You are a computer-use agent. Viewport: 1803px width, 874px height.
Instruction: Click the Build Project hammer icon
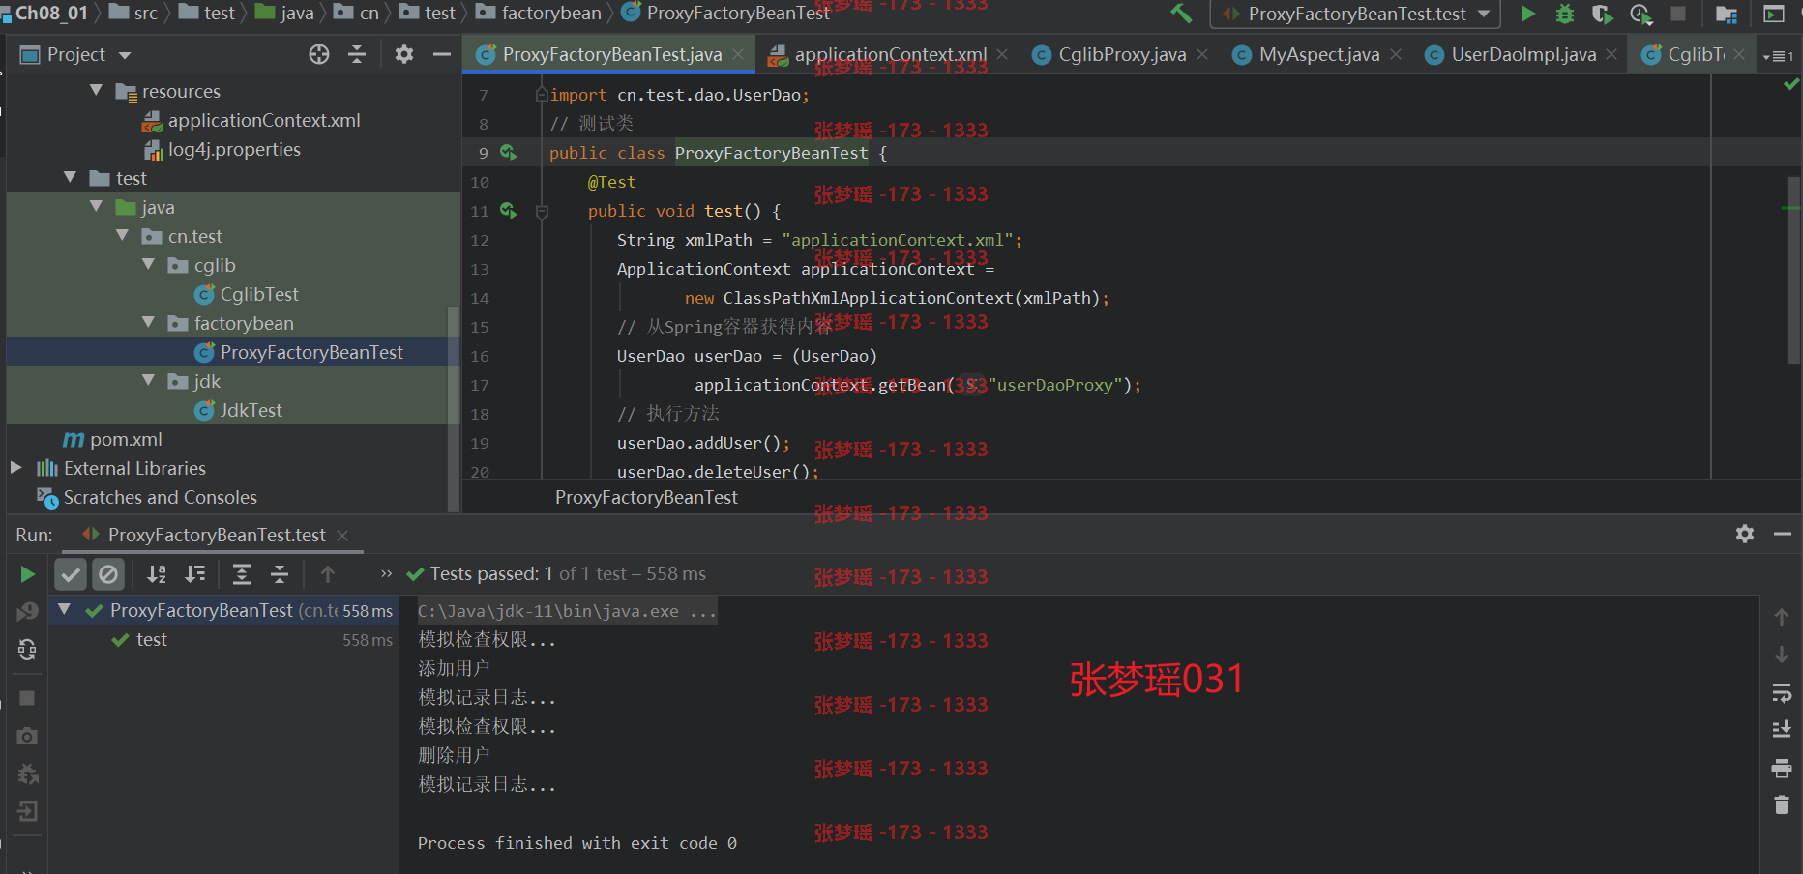[1180, 14]
